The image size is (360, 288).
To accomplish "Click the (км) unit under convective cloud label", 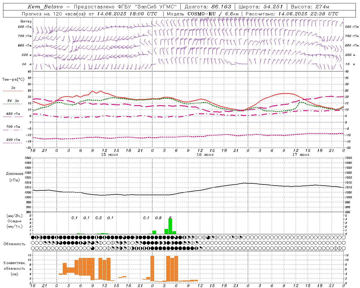I will tap(14, 274).
